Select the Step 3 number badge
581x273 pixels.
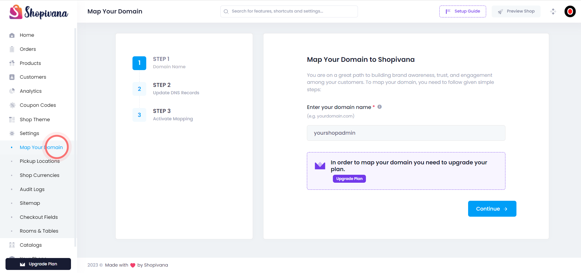pos(139,115)
